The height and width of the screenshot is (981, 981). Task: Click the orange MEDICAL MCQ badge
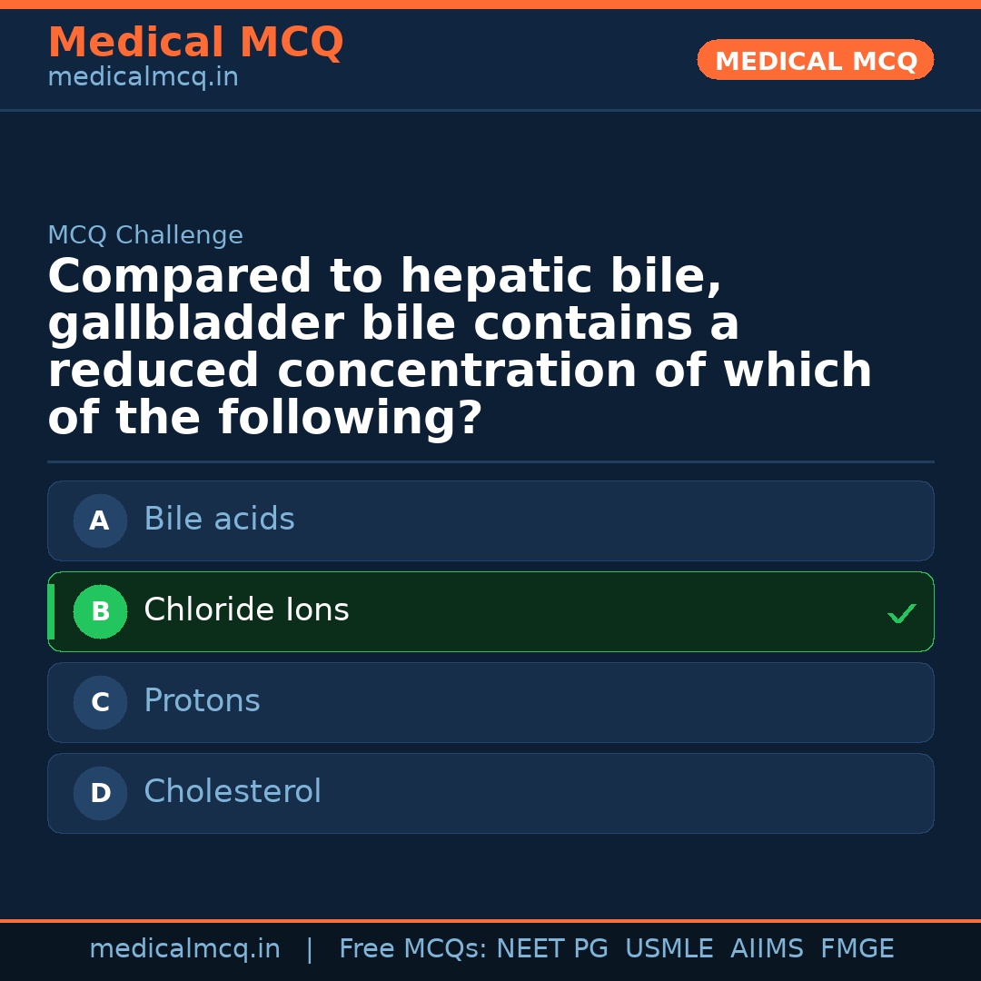point(815,61)
